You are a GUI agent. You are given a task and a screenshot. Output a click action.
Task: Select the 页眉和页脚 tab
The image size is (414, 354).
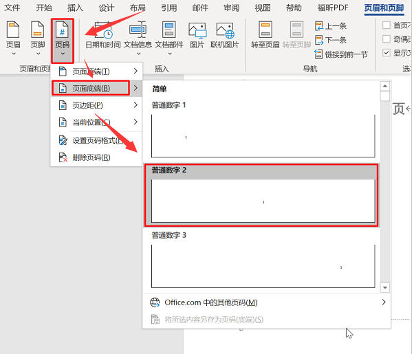(x=384, y=8)
